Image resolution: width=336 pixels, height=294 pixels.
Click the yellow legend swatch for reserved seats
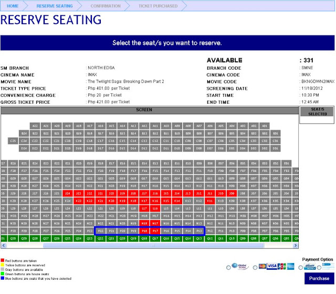[x=3, y=265]
